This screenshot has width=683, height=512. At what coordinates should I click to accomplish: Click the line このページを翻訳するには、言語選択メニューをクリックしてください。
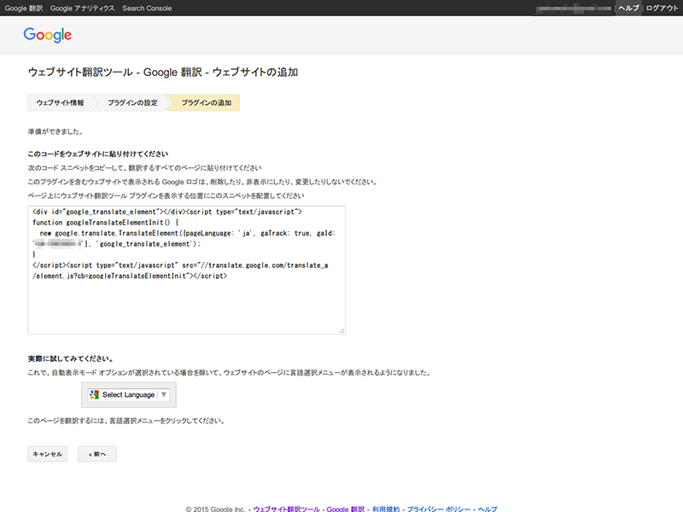pos(126,421)
